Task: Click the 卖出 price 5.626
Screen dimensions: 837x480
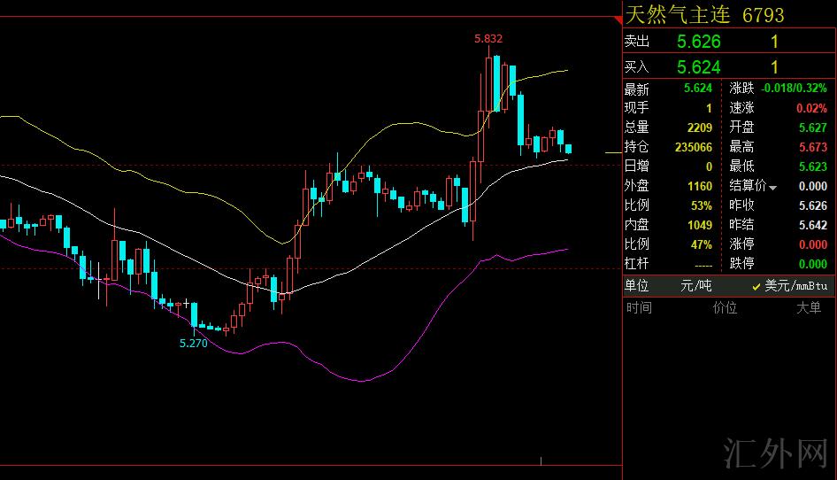Action: [698, 42]
